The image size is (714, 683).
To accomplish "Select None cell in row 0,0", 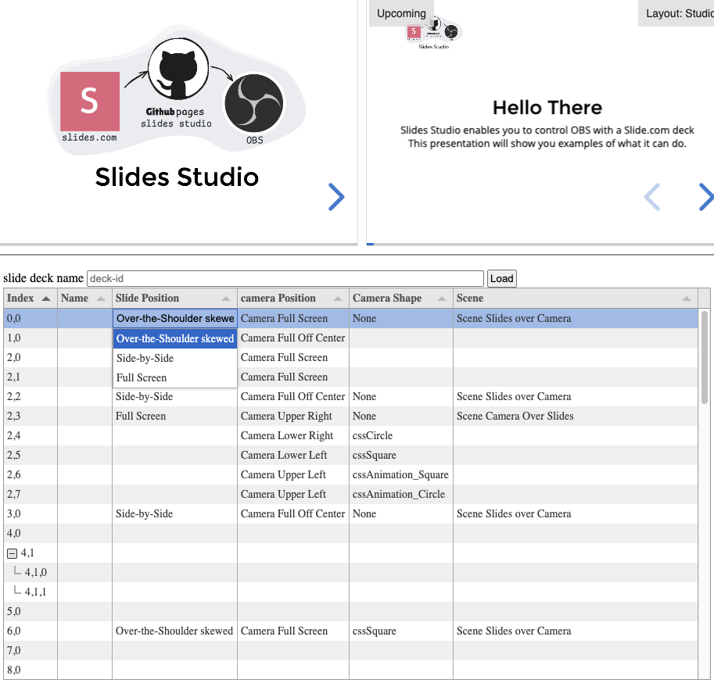I will (x=400, y=319).
